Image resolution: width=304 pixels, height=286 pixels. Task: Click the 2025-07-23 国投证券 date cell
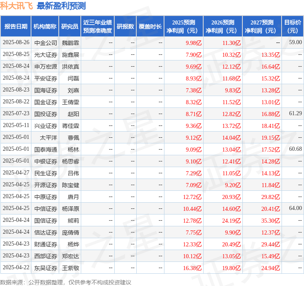(16, 114)
